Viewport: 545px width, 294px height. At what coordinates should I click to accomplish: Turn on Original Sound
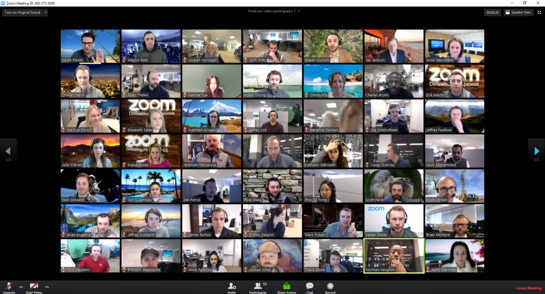[22, 13]
